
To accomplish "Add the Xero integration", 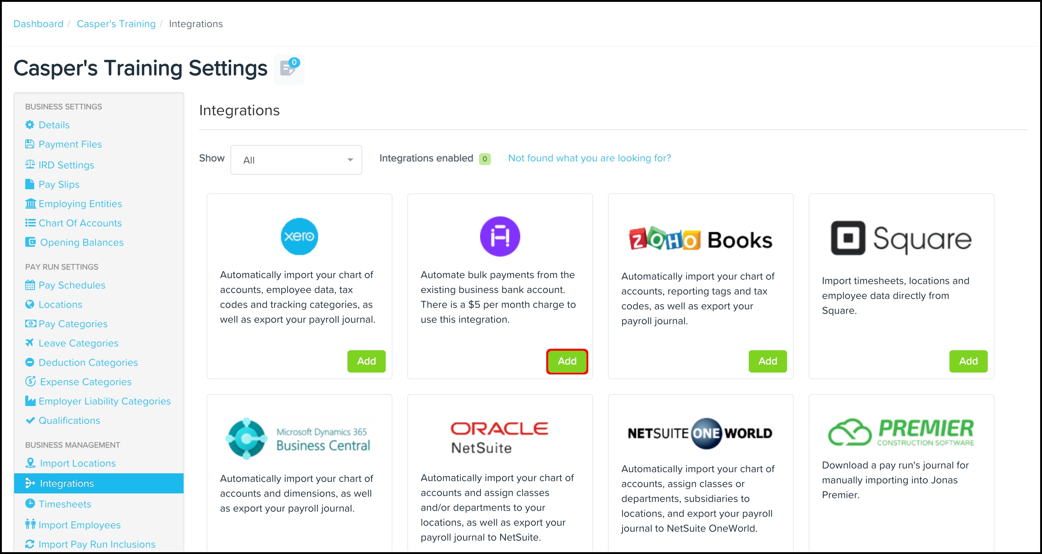I will [x=366, y=361].
